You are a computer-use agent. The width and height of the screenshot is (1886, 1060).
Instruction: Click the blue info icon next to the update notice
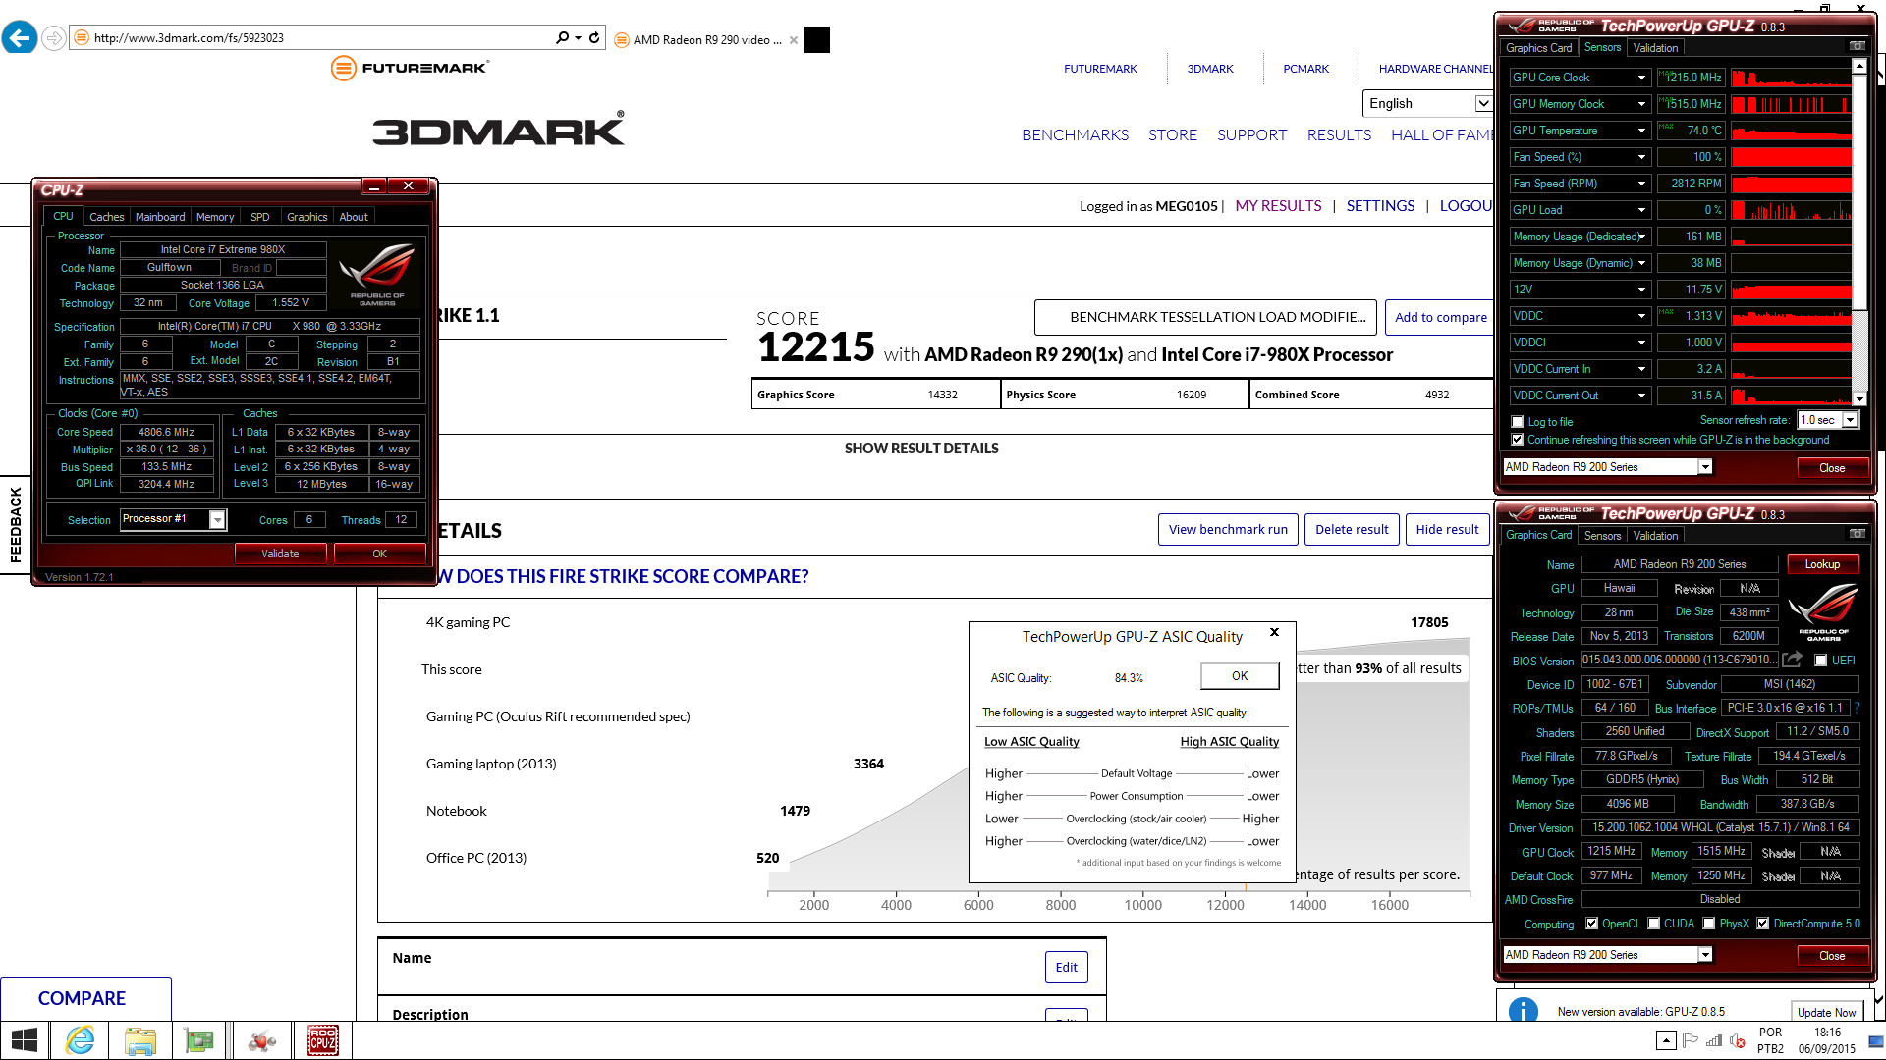coord(1523,1010)
